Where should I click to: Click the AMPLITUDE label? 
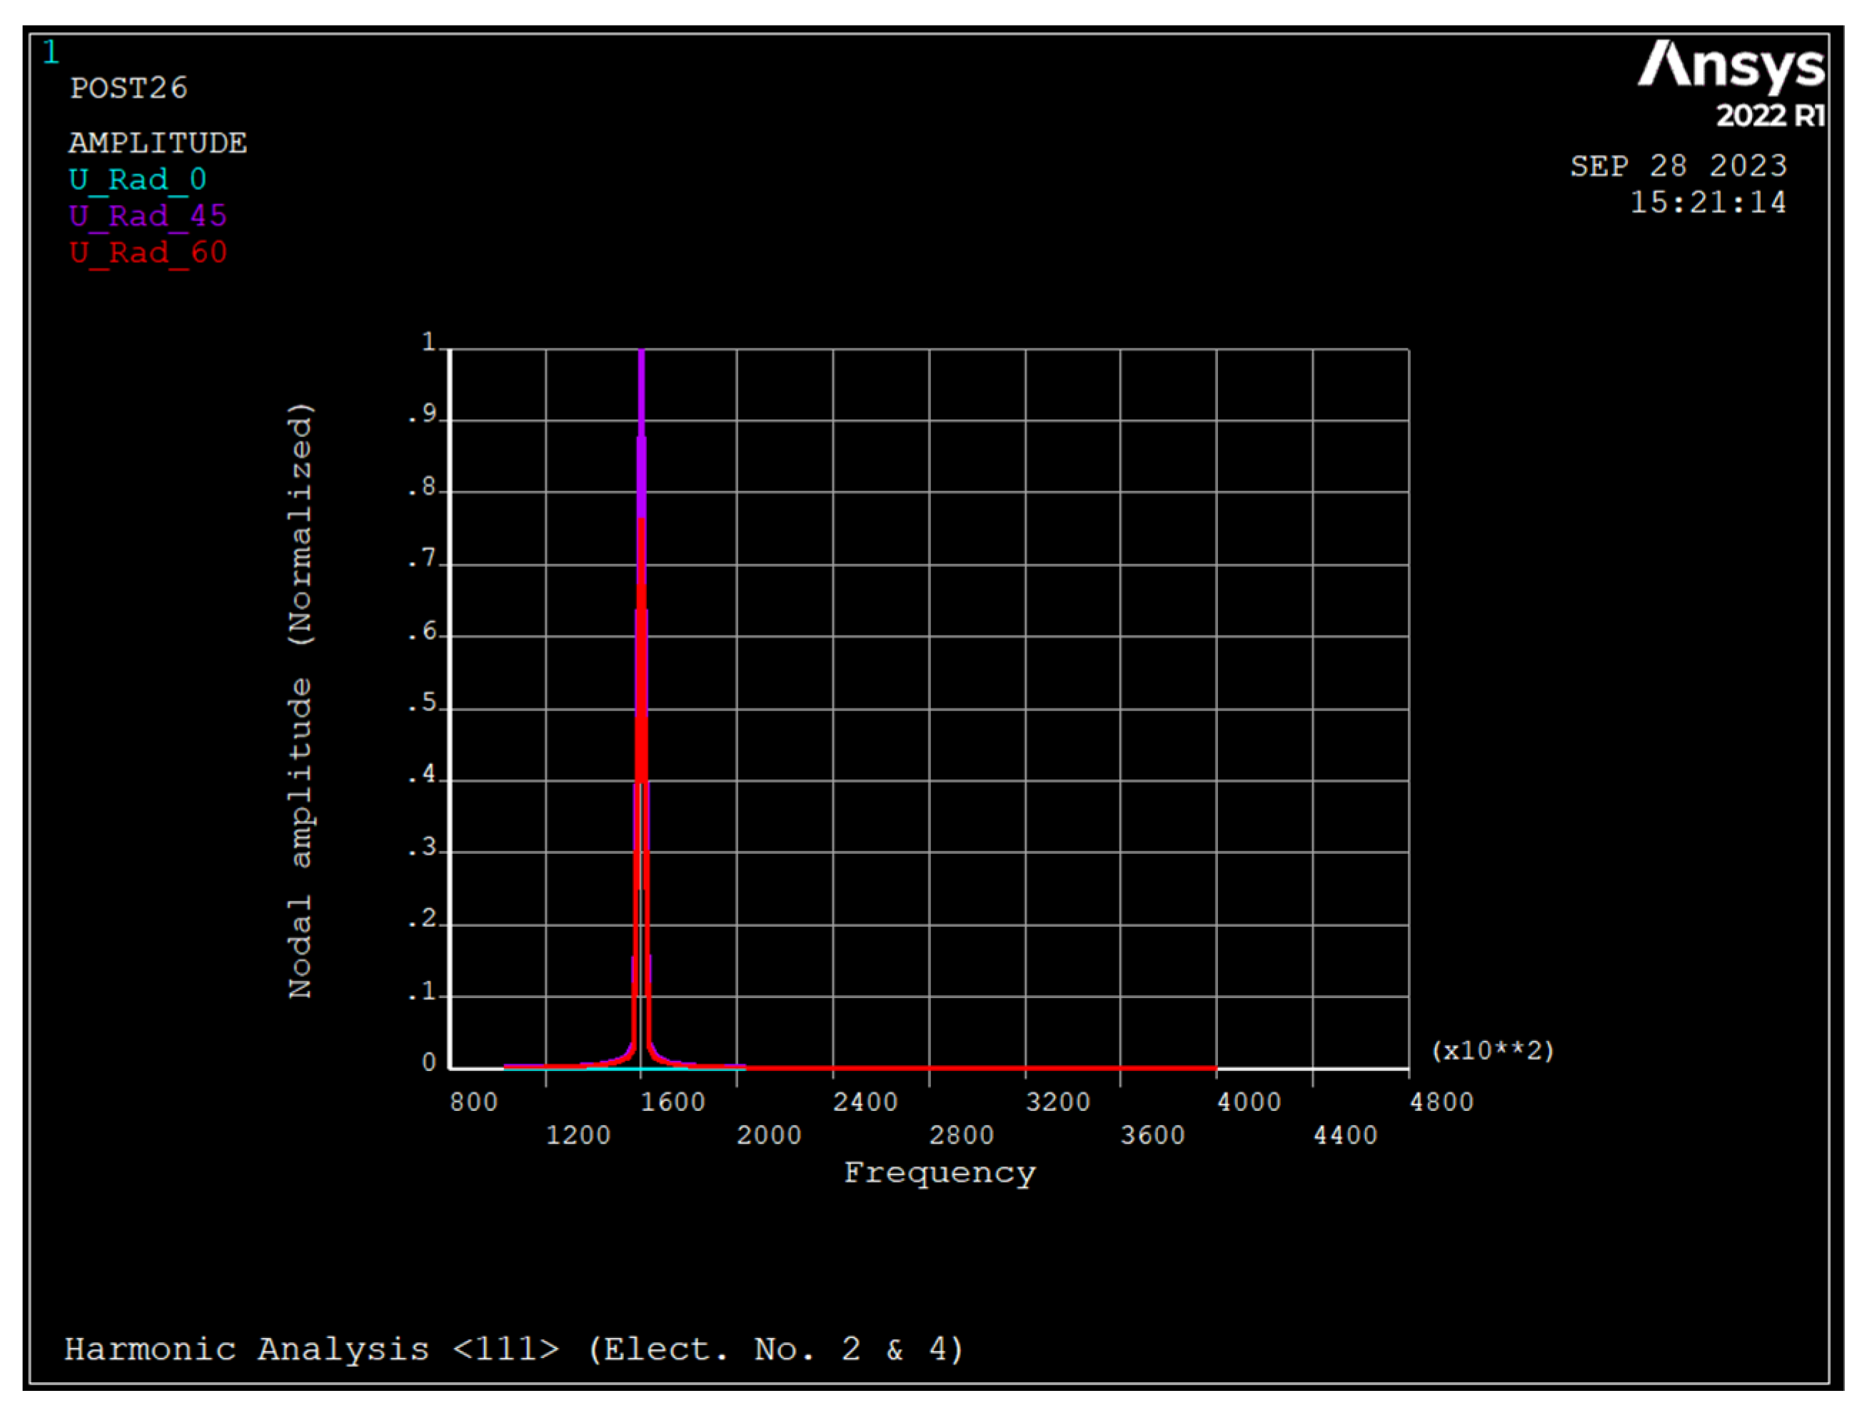point(157,142)
